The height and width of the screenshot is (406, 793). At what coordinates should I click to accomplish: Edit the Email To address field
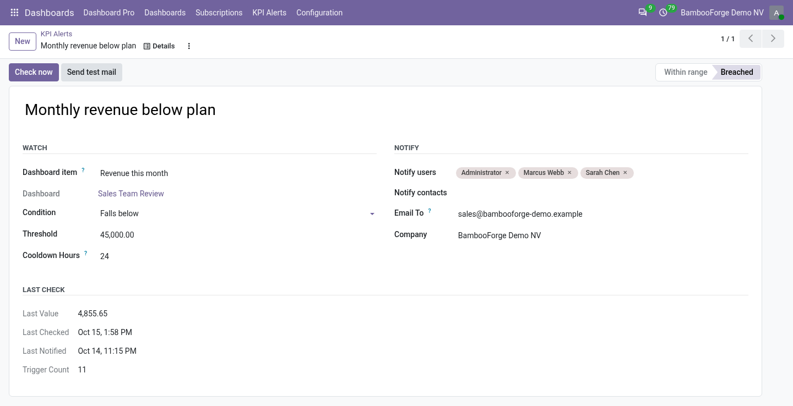coord(602,214)
